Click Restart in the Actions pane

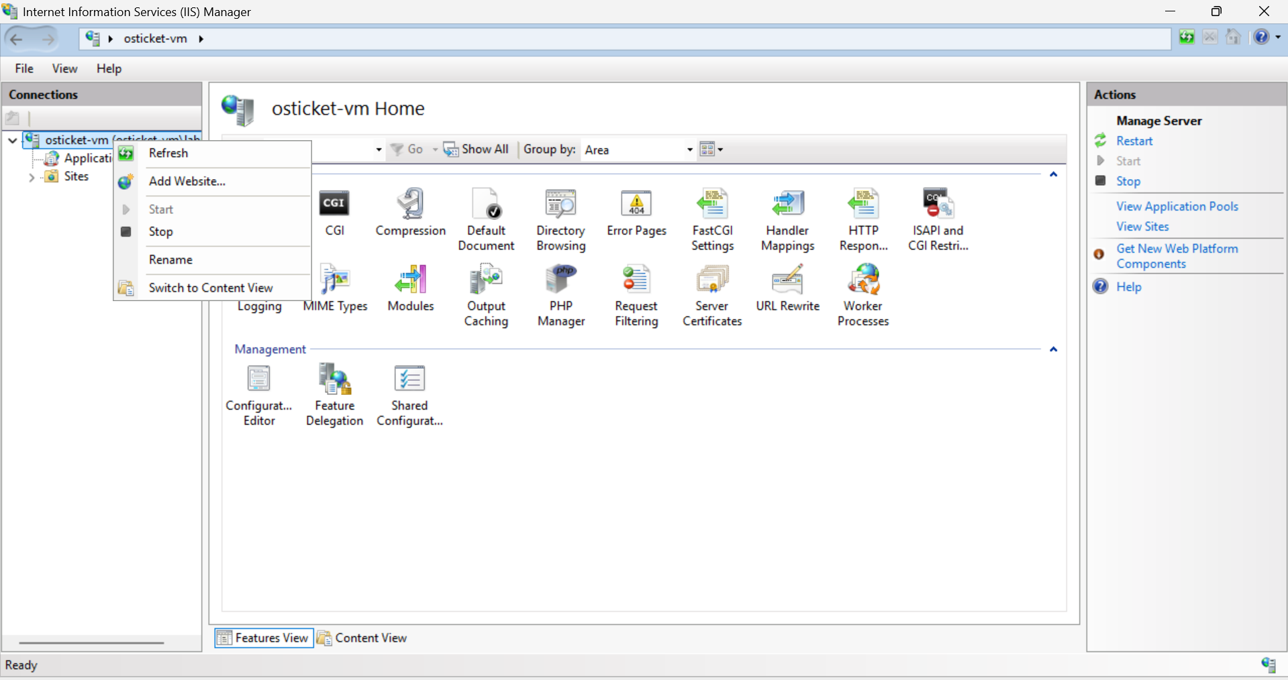click(x=1134, y=141)
